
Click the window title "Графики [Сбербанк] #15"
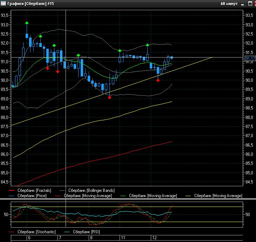click(31, 4)
